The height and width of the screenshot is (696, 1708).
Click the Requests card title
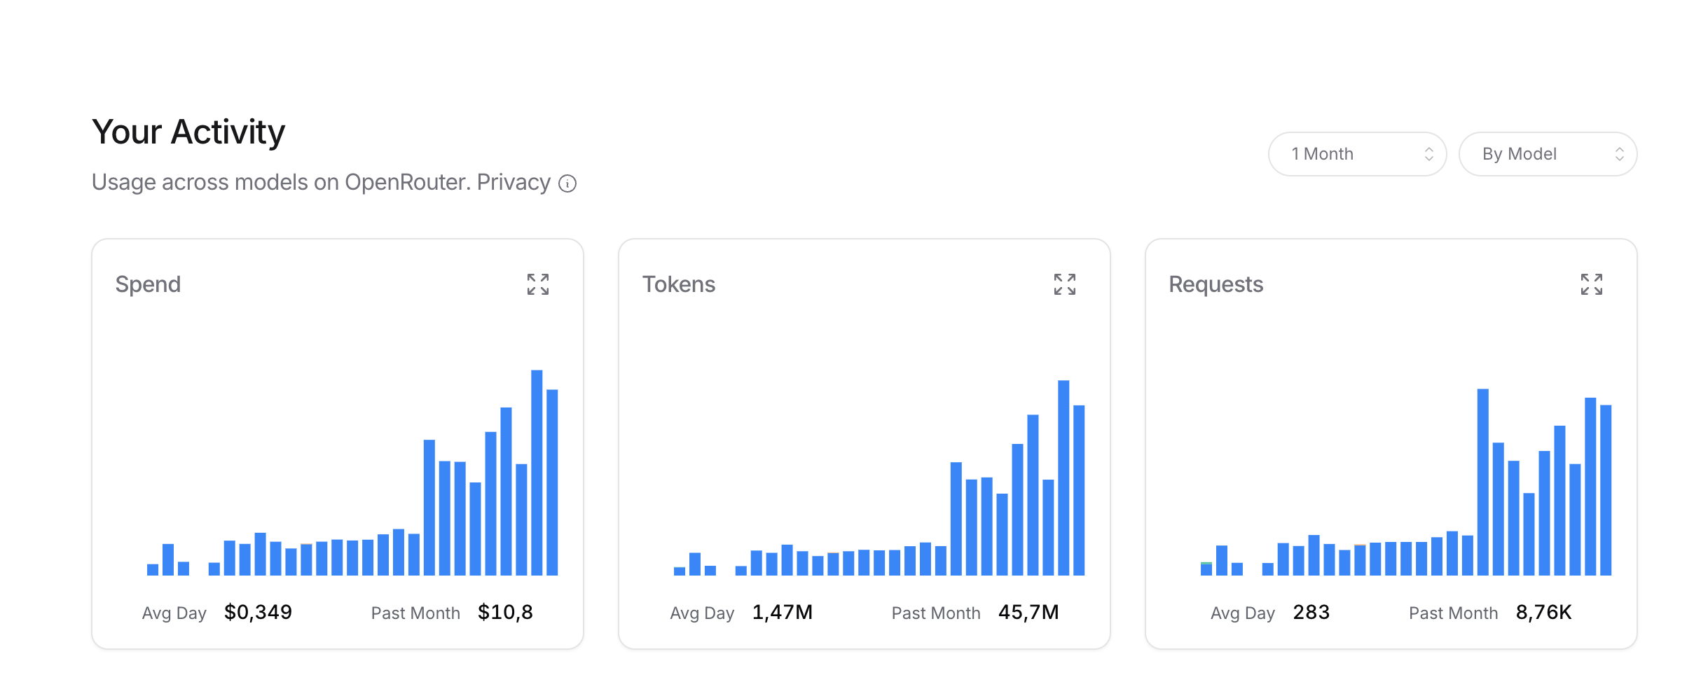tap(1215, 284)
